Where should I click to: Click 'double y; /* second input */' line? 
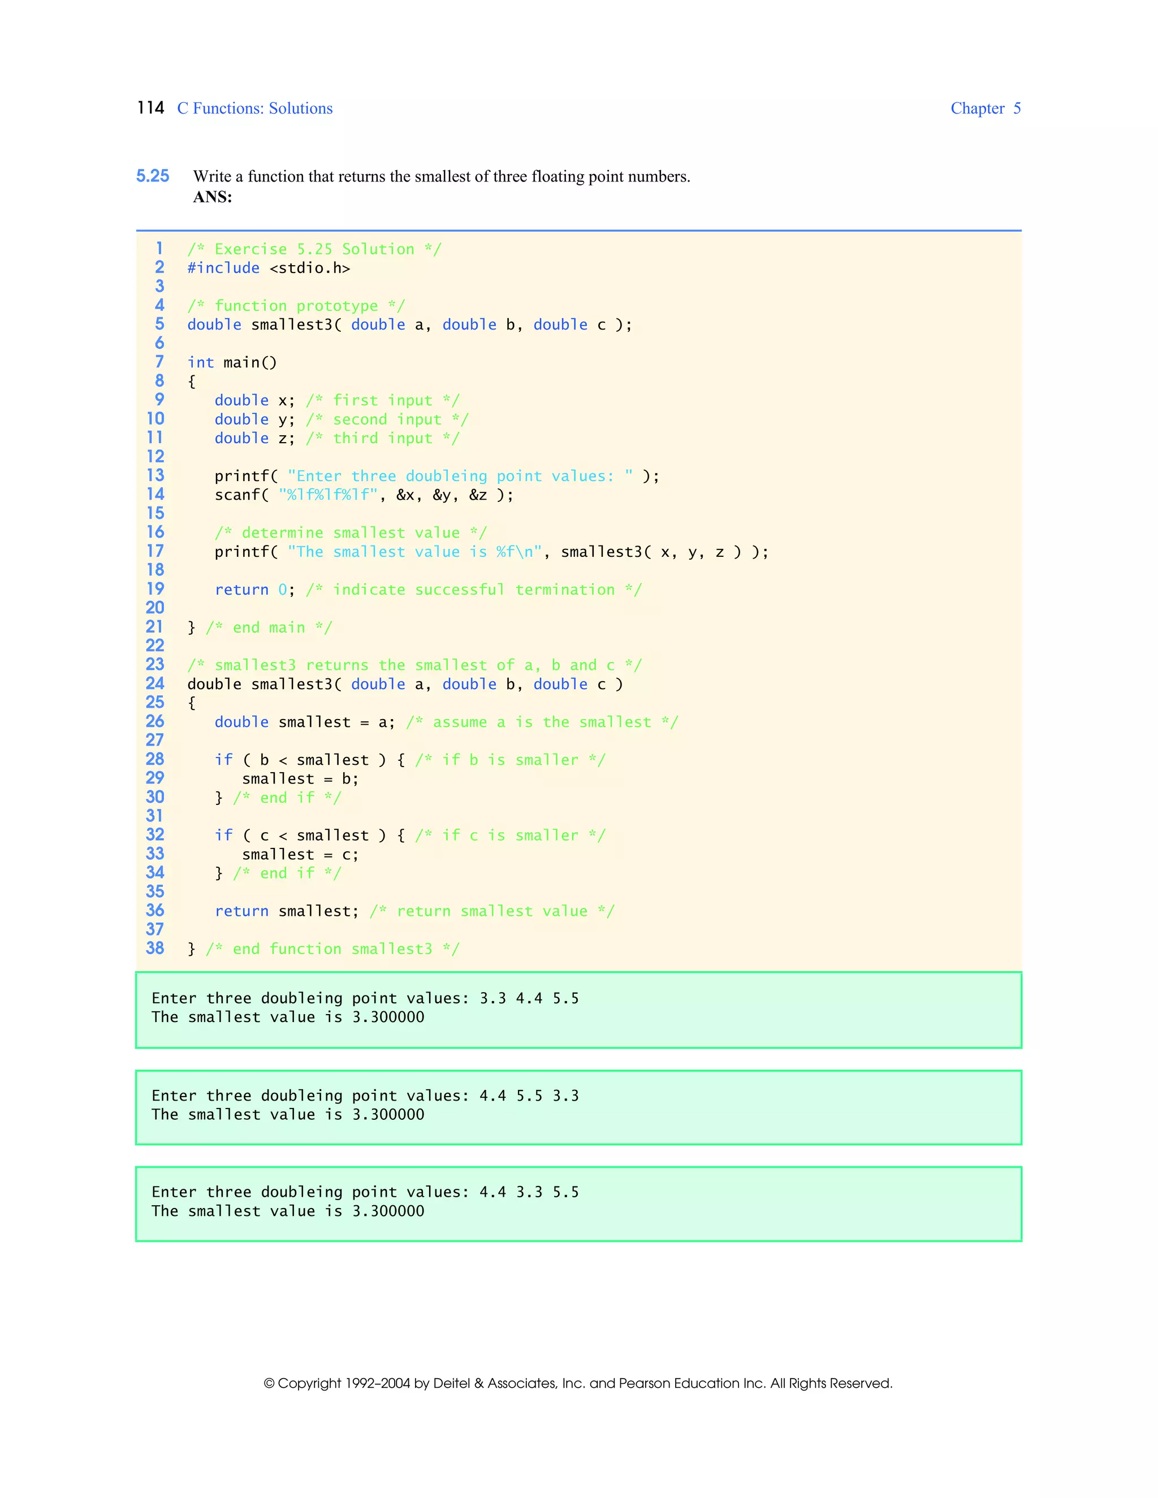pyautogui.click(x=342, y=419)
